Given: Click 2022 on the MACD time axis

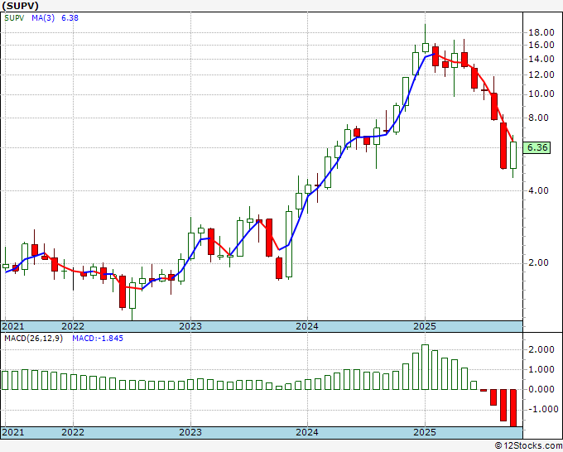Looking at the screenshot, I should tap(73, 432).
